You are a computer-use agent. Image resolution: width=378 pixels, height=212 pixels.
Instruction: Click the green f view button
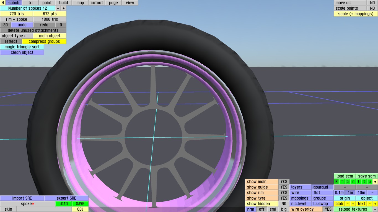342,182
